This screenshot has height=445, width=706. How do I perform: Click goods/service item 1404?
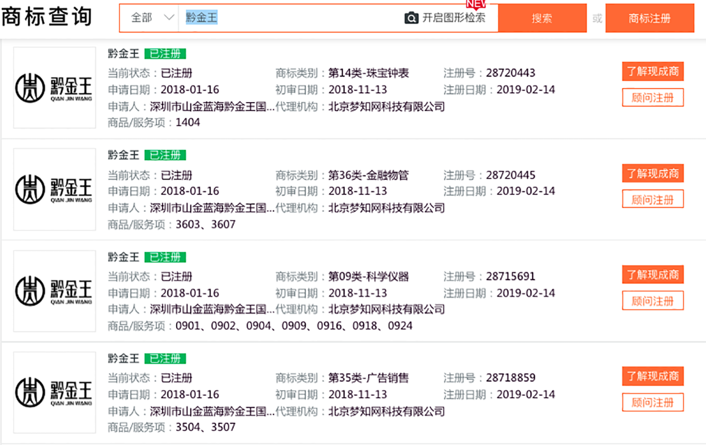(x=188, y=123)
